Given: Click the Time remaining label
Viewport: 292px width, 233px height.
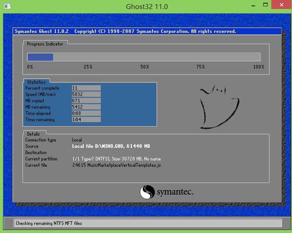Looking at the screenshot, I should click(x=40, y=120).
